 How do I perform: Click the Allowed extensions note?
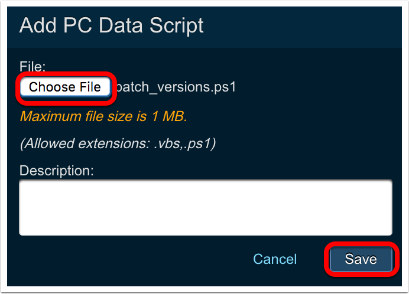(x=118, y=143)
